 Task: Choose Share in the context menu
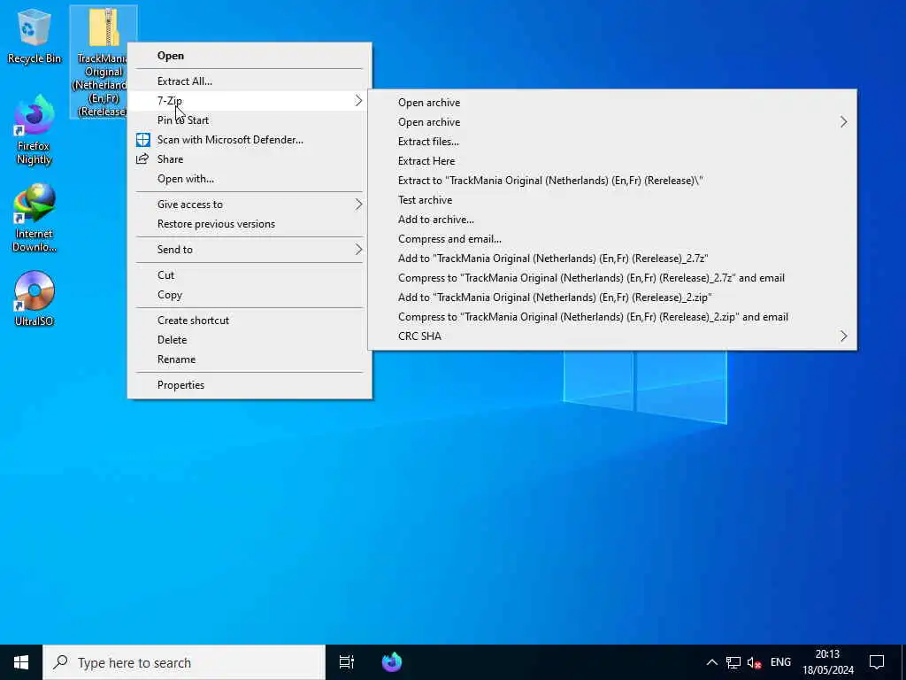pyautogui.click(x=250, y=159)
